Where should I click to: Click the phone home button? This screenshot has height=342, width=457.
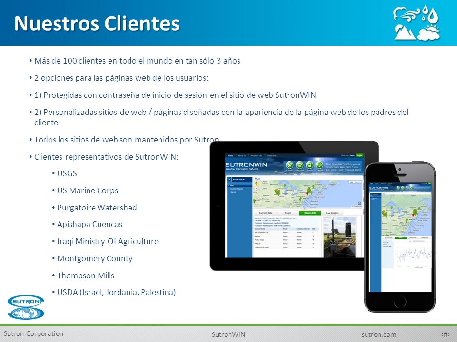[399, 302]
